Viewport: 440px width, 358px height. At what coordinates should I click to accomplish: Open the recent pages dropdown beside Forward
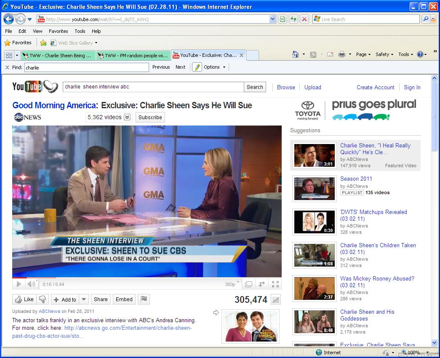(x=30, y=19)
